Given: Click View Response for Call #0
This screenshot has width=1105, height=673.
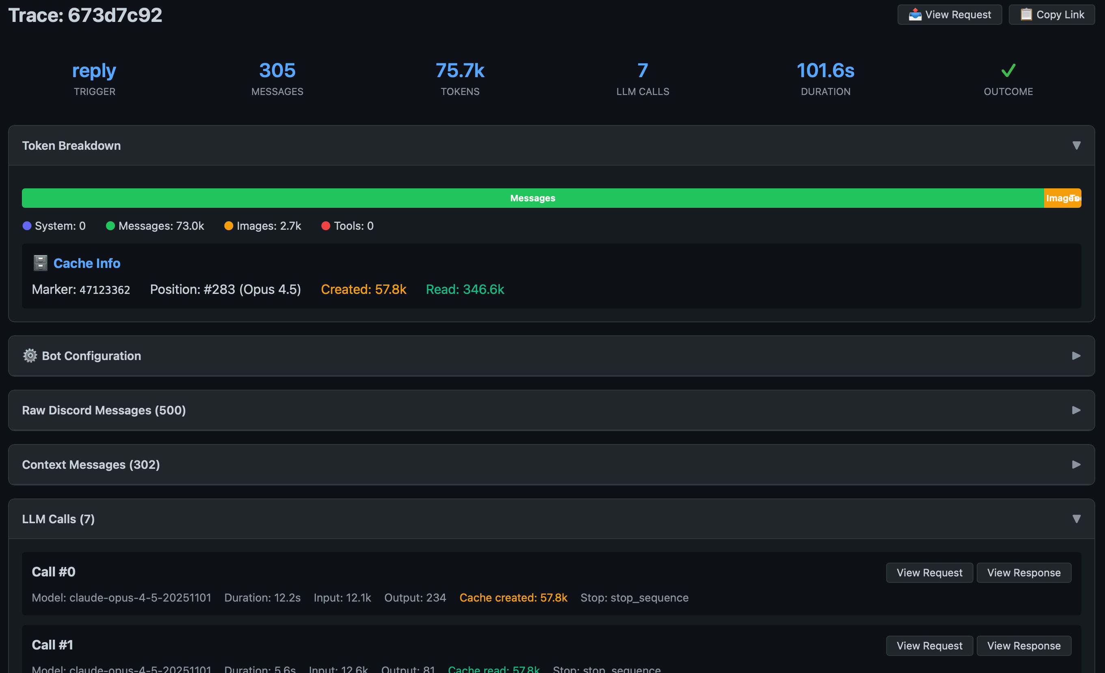Looking at the screenshot, I should (x=1024, y=573).
